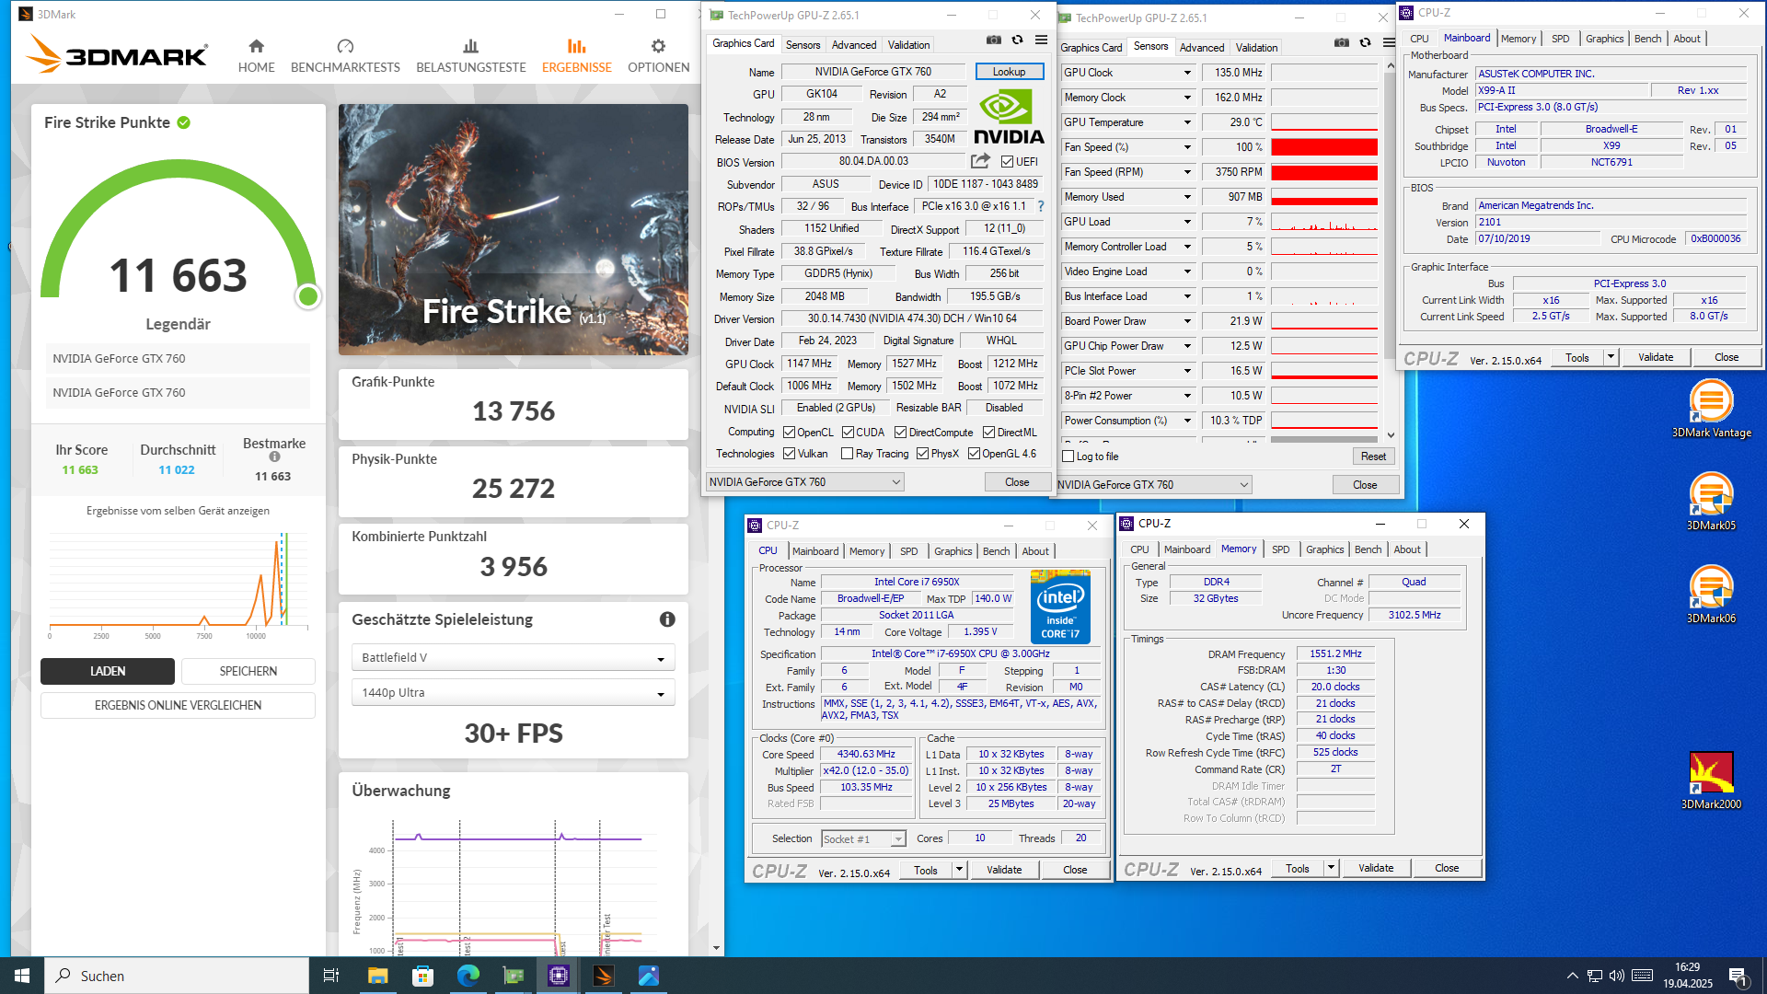Click the SPEICHERN button
Viewport: 1767px width, 994px height.
pos(248,672)
